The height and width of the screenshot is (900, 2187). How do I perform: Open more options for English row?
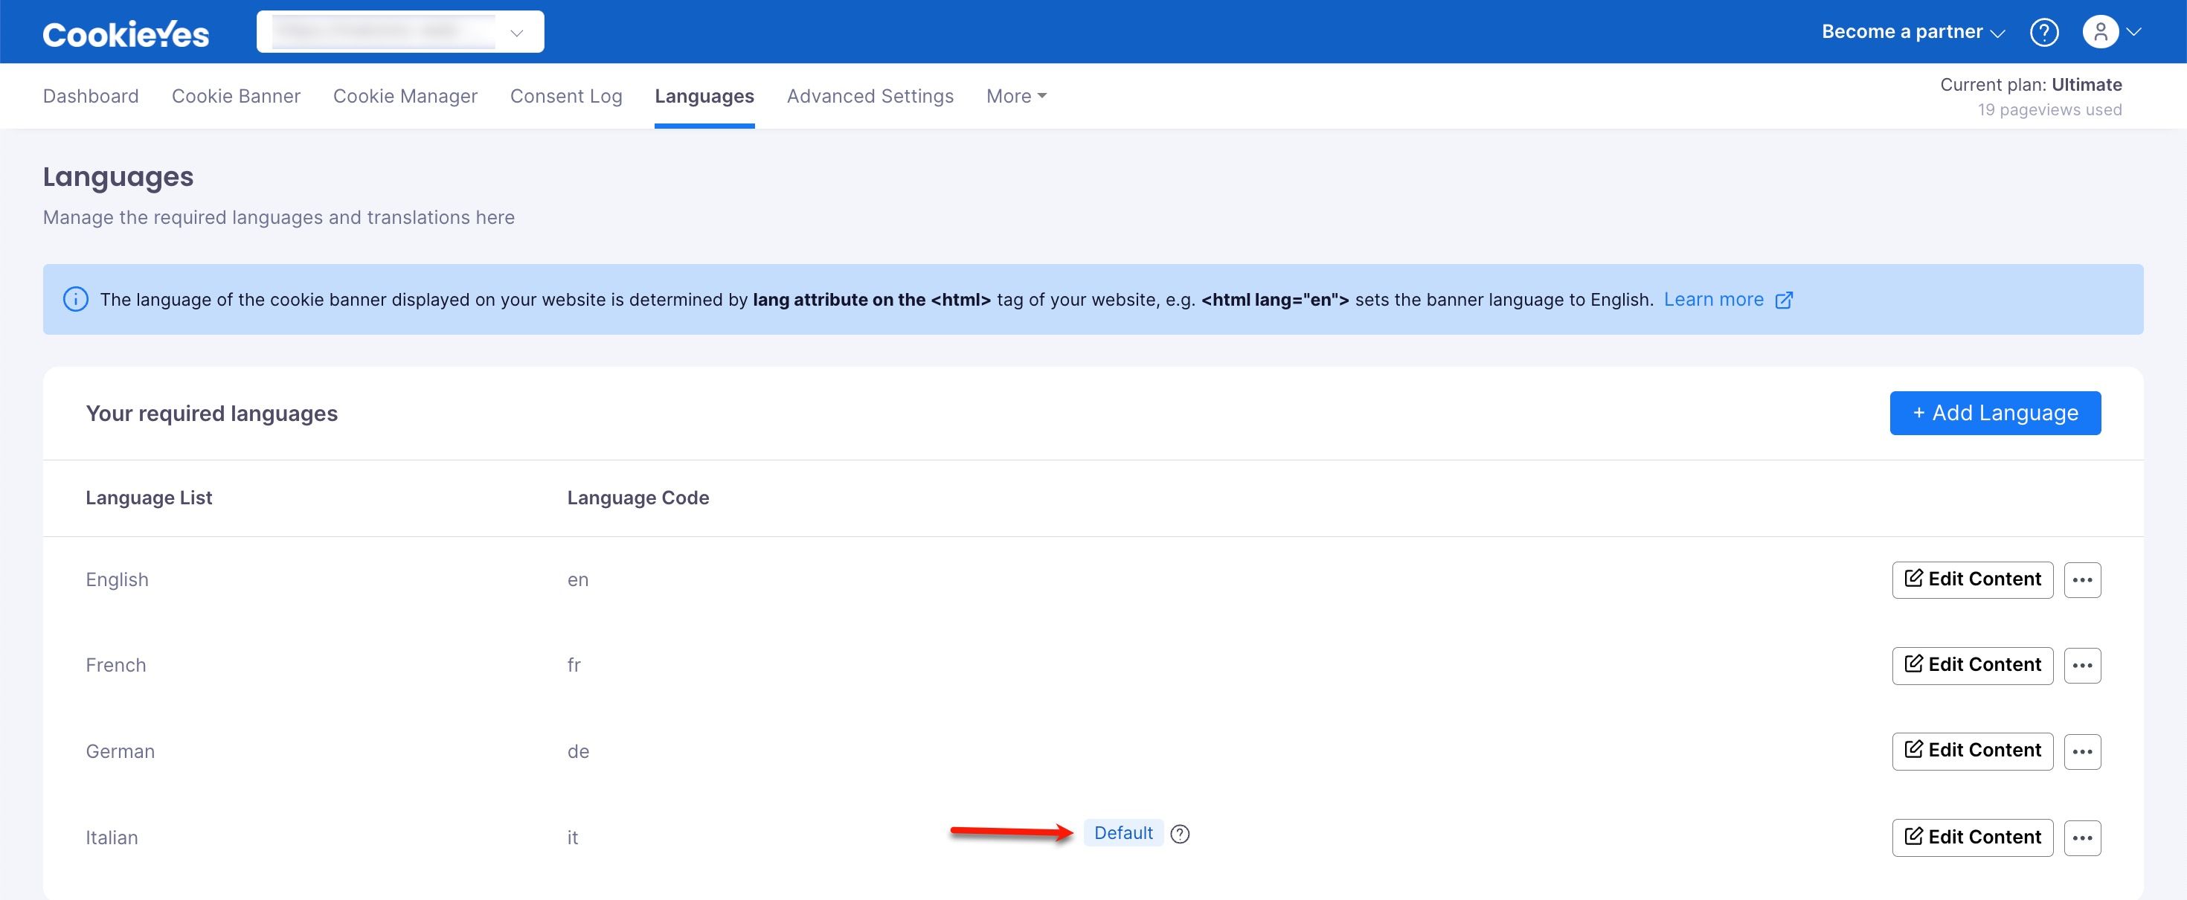pos(2081,580)
